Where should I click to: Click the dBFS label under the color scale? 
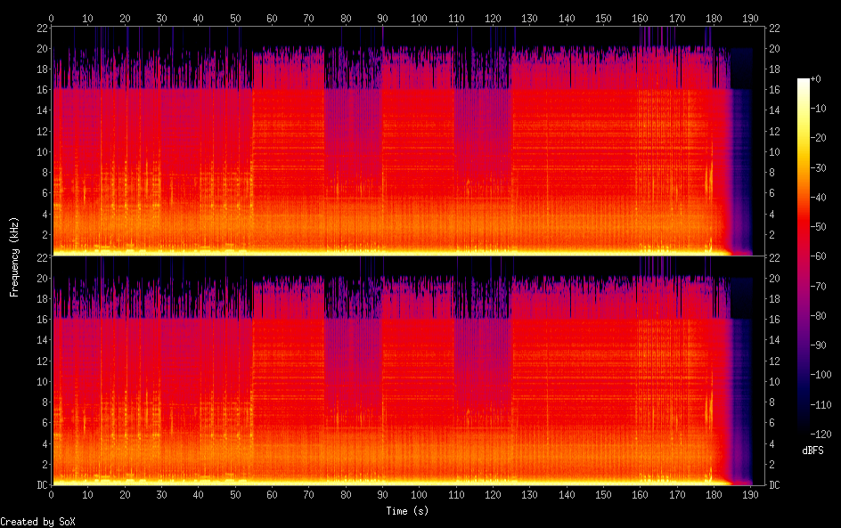812,451
